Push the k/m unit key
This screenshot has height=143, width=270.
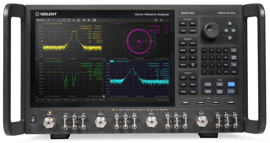point(226,72)
